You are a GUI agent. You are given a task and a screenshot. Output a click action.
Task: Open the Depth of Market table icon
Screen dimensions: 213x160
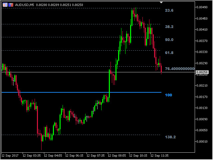point(5,5)
